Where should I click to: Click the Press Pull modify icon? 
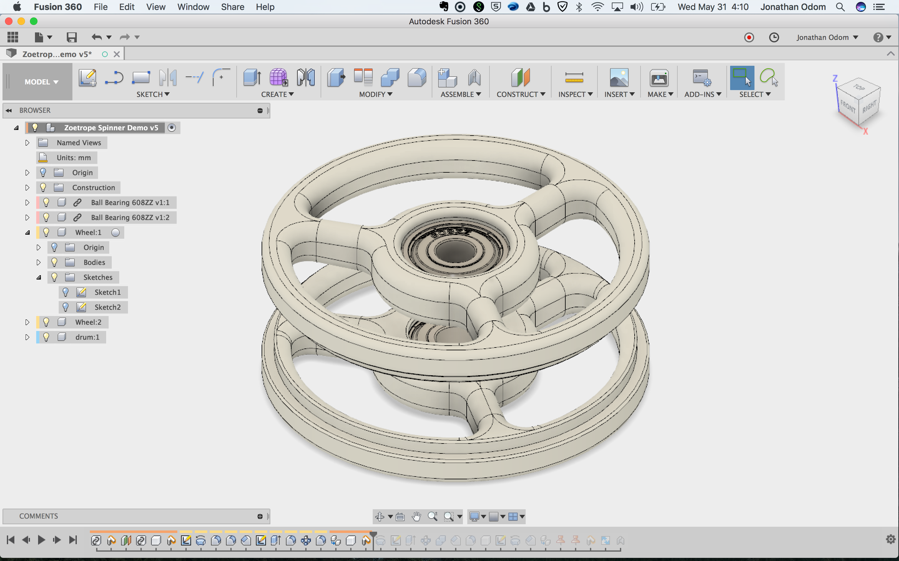click(336, 78)
